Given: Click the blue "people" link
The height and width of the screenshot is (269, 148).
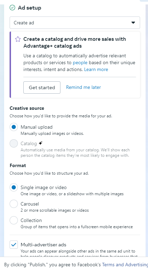Looking at the screenshot, I should [80, 62].
